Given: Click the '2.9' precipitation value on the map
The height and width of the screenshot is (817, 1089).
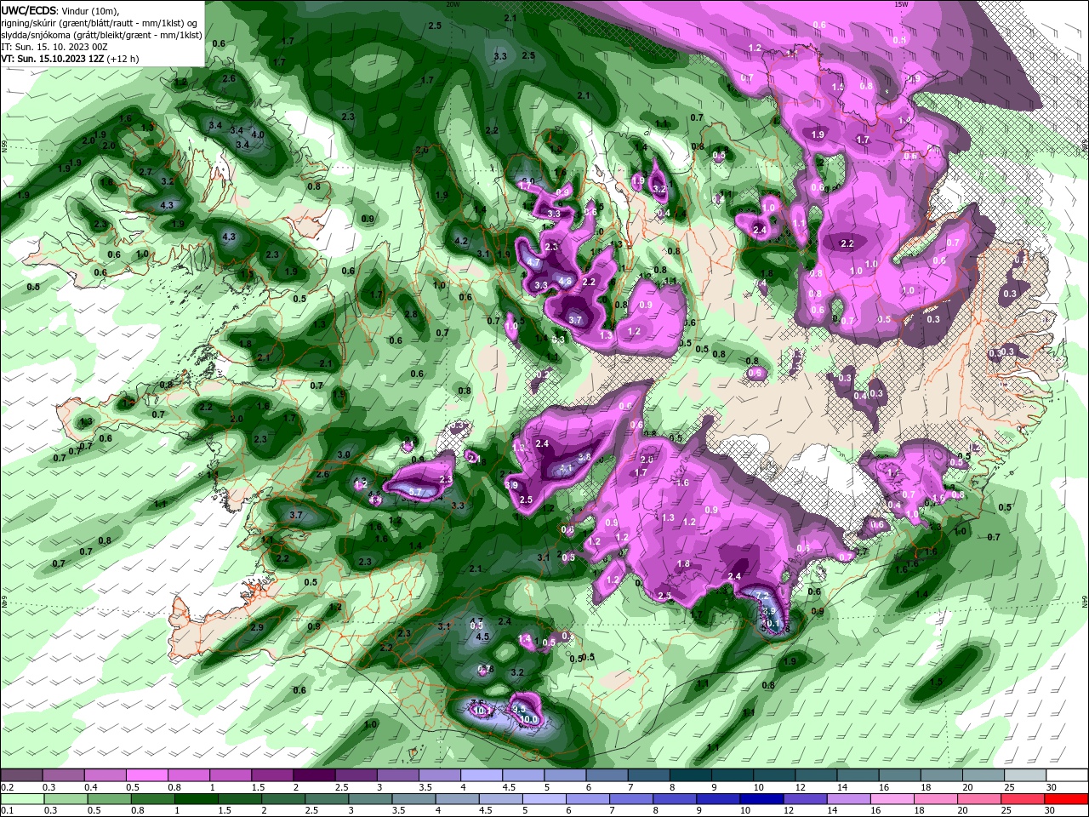Looking at the screenshot, I should [257, 627].
